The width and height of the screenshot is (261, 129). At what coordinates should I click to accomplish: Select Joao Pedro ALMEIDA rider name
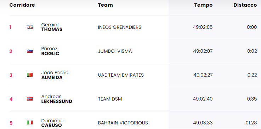55,75
